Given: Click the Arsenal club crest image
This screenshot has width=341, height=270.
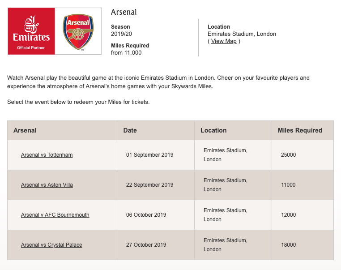Looking at the screenshot, I should (x=78, y=31).
